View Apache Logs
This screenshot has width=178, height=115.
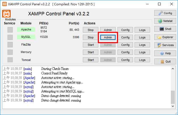pos(142,30)
